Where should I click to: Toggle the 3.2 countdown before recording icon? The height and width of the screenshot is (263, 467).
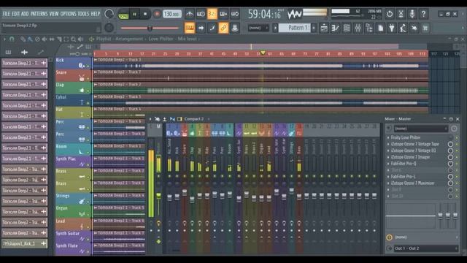pyautogui.click(x=212, y=14)
